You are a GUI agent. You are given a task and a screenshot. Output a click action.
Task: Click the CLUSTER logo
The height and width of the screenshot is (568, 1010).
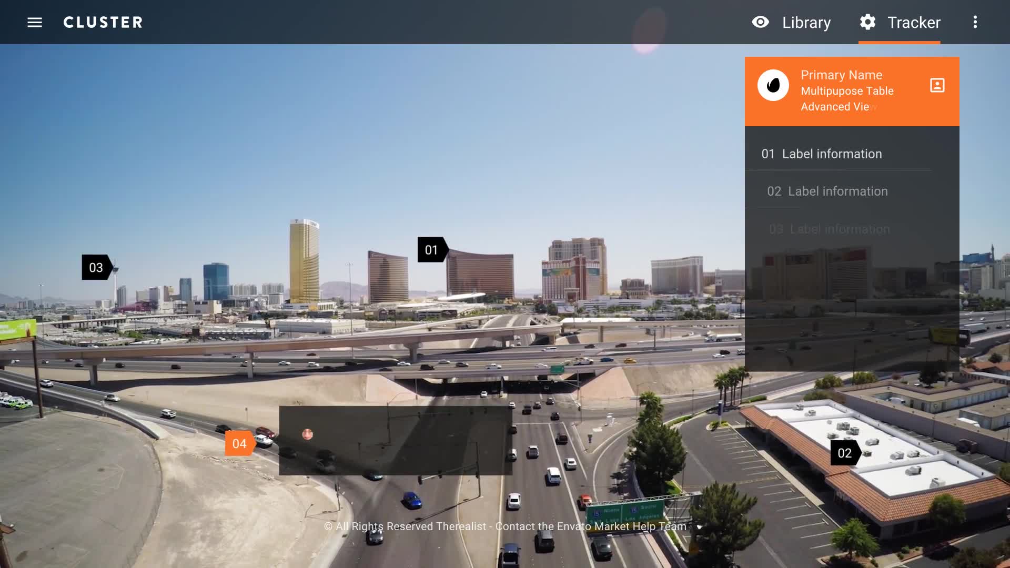coord(103,22)
